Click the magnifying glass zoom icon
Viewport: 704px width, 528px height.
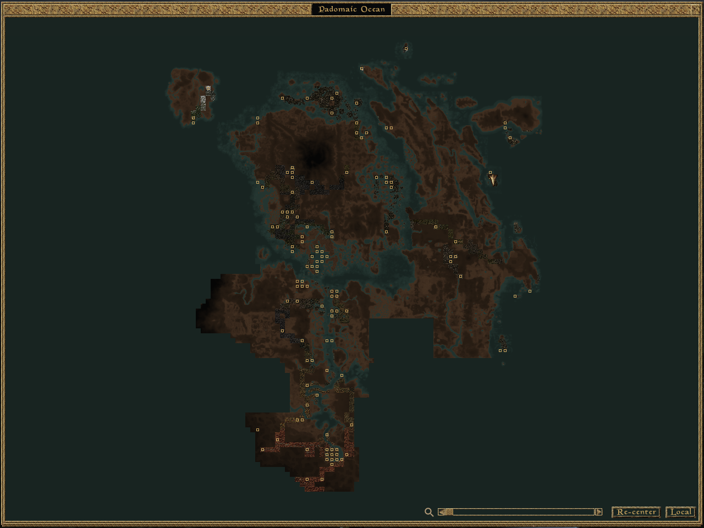(x=429, y=512)
